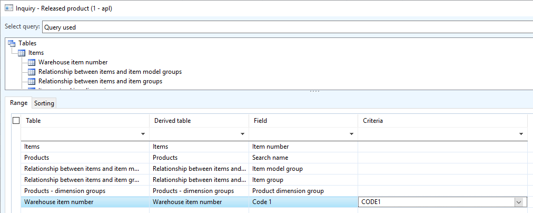
Task: Tick the select-all checkbox in grid header
Action: click(16, 120)
